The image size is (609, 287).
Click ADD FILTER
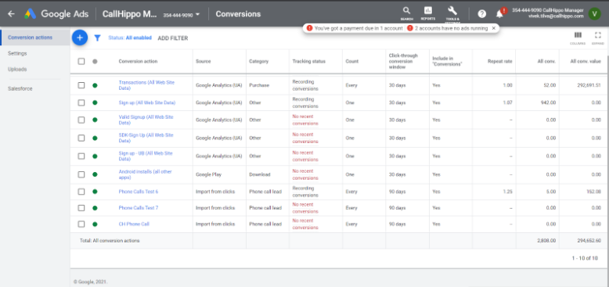click(x=172, y=38)
